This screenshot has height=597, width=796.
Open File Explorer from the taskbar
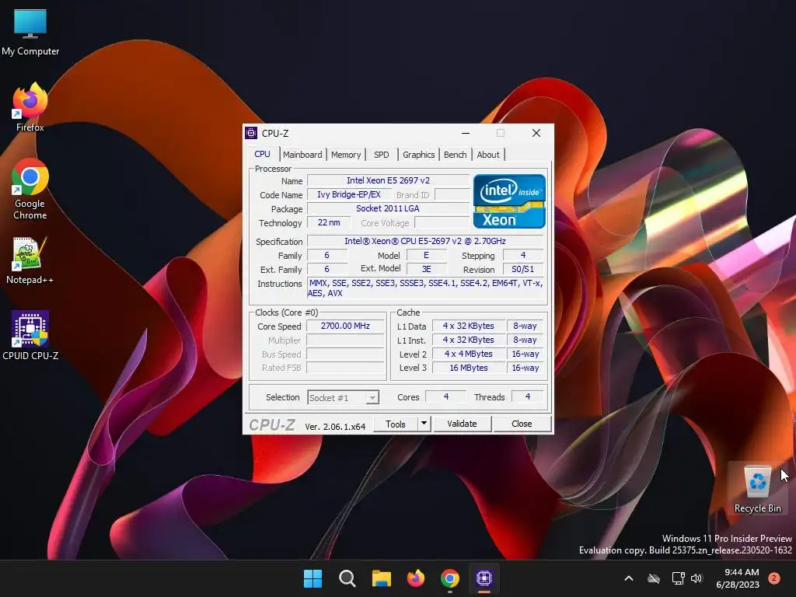381,578
